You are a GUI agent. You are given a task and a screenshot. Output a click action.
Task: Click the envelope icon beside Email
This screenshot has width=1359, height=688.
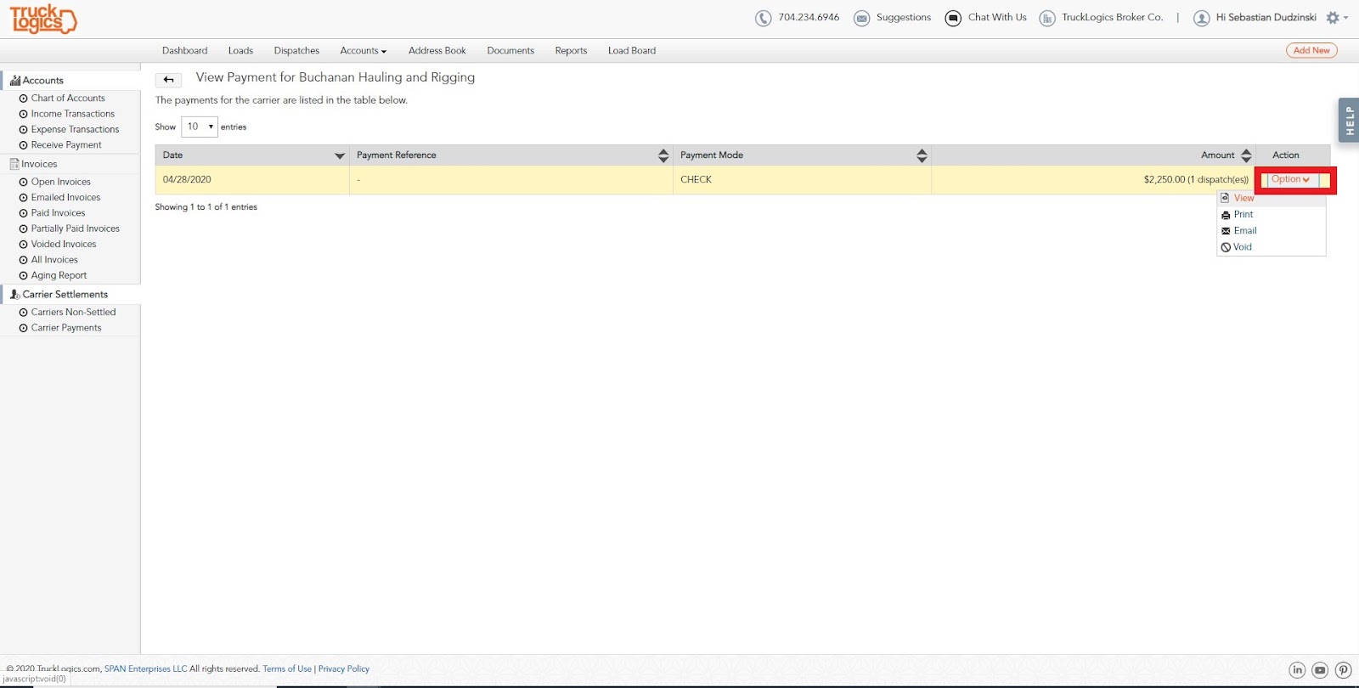click(x=1226, y=231)
